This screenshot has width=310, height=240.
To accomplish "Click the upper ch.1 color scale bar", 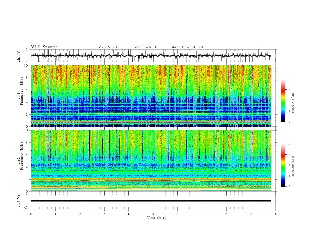I will [283, 100].
